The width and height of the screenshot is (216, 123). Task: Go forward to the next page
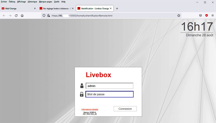(10, 16)
